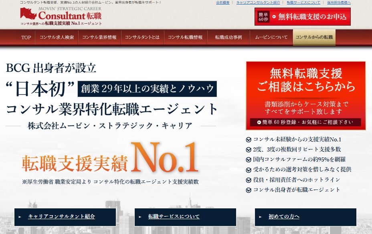This screenshot has height=234, width=372.
Task: Click the 株式会社ムービン・ストラテジック・キャリア text
Action: pyautogui.click(x=110, y=126)
